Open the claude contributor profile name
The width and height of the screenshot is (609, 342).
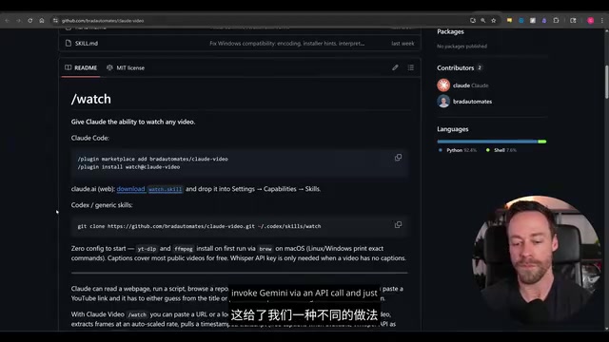(x=461, y=85)
